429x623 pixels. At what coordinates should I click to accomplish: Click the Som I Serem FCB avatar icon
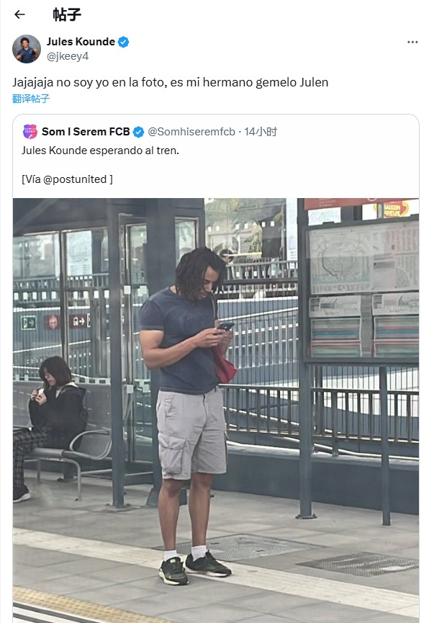[30, 132]
